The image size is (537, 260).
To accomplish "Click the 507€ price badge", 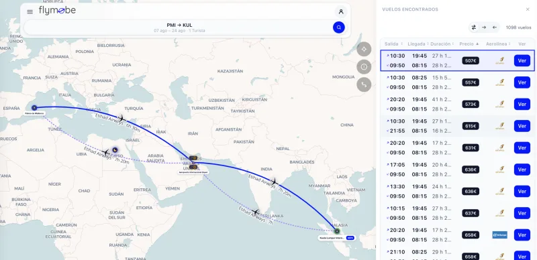I will click(x=471, y=61).
